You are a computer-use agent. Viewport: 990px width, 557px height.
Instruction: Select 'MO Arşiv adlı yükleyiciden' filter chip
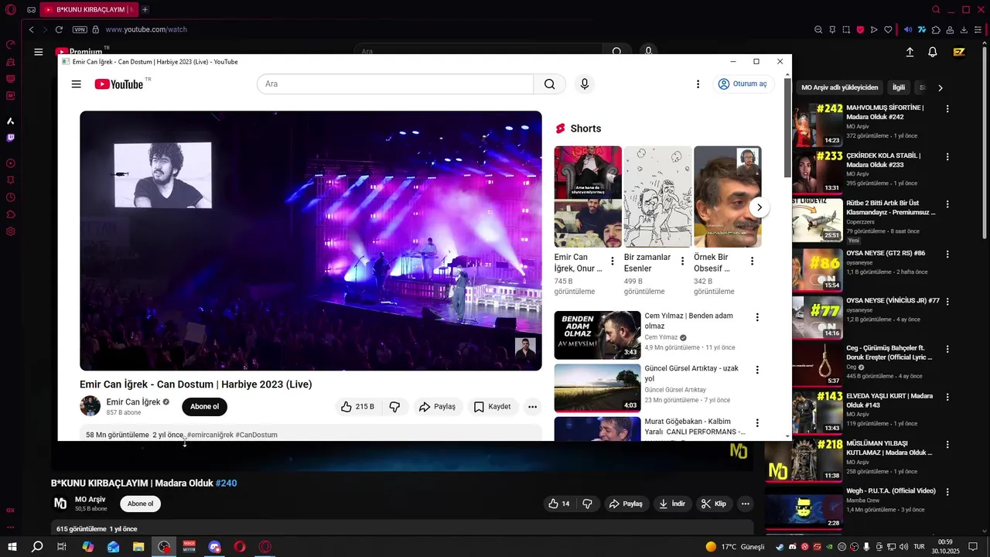coord(840,87)
